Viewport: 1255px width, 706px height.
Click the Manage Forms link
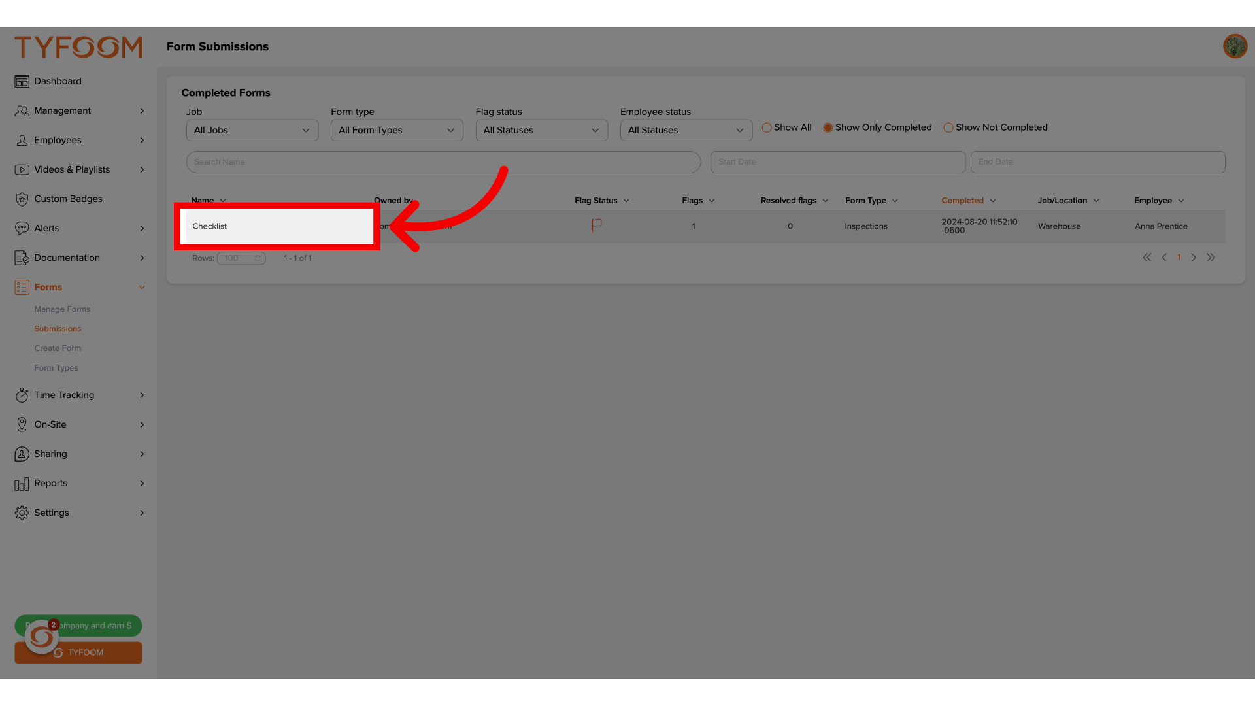[x=61, y=309]
